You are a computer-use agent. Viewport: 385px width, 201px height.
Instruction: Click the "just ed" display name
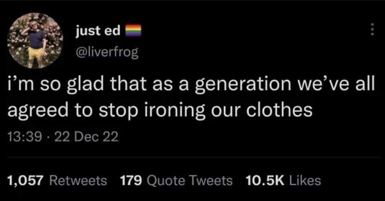click(x=98, y=32)
